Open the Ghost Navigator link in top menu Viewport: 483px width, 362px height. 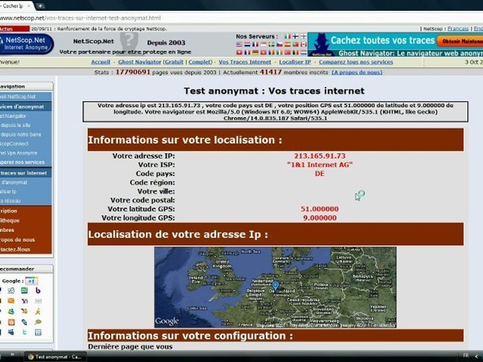point(139,62)
